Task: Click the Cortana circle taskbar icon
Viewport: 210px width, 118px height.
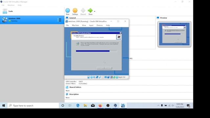Action: coord(63,106)
